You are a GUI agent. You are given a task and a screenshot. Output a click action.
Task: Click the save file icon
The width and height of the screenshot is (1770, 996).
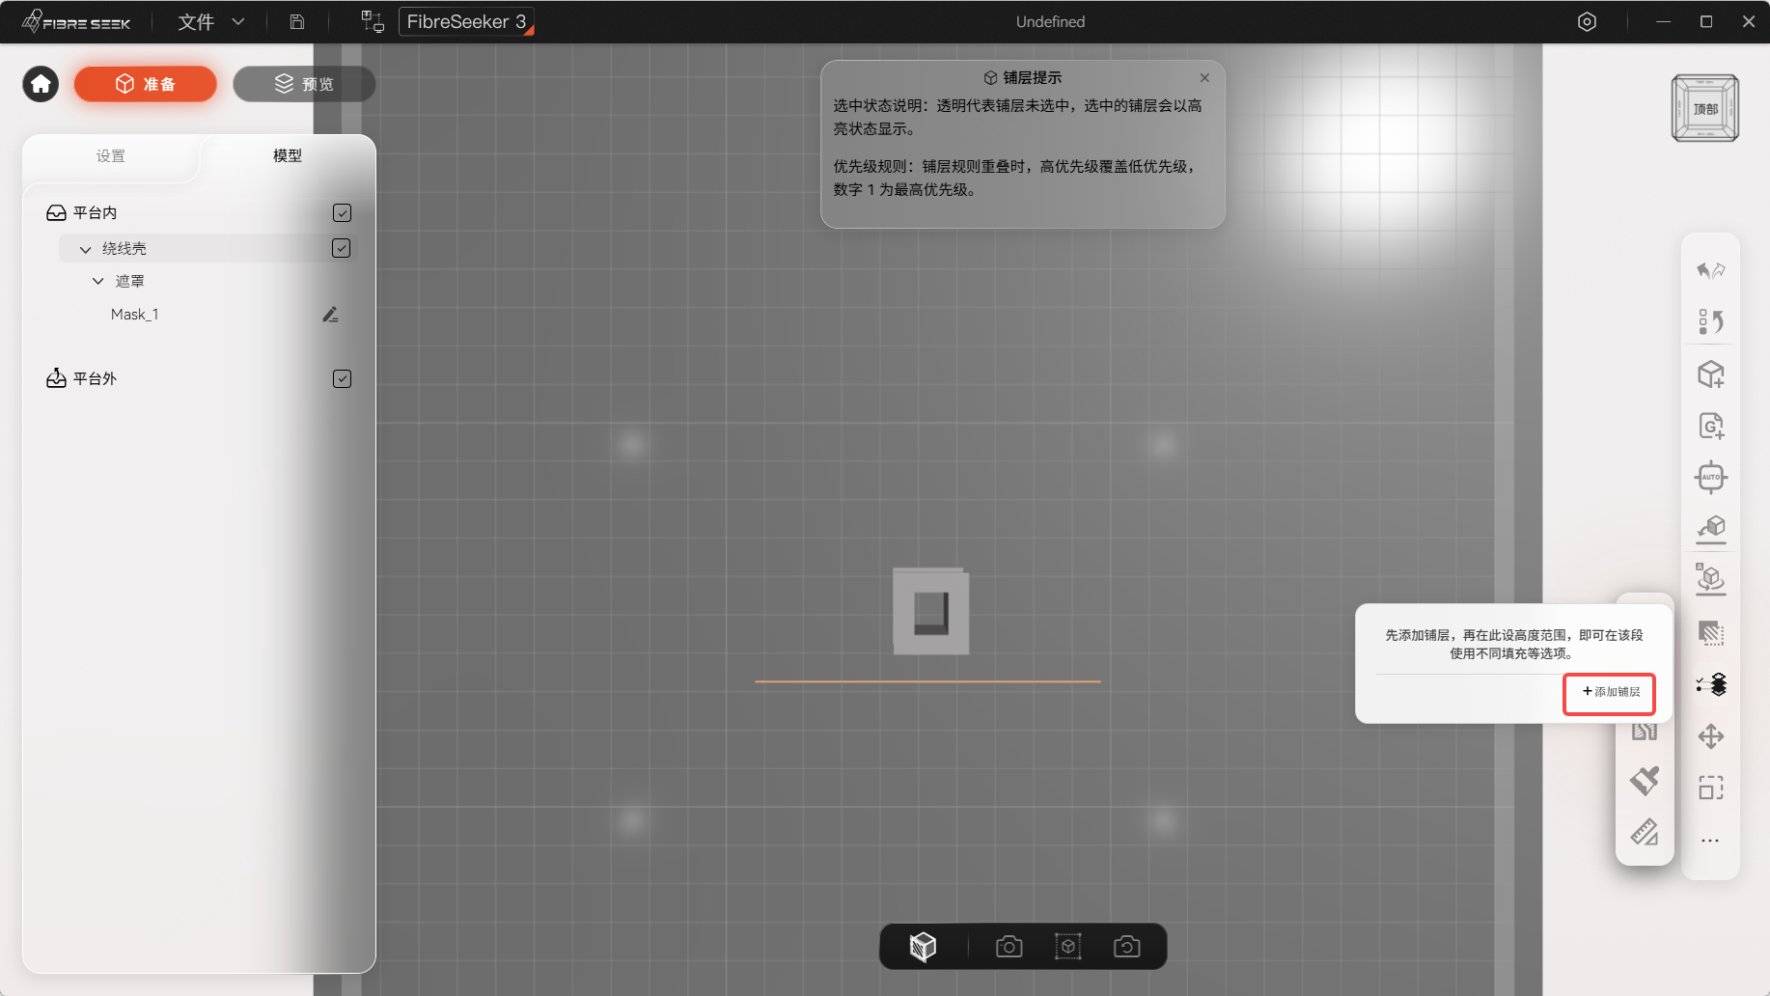point(297,21)
